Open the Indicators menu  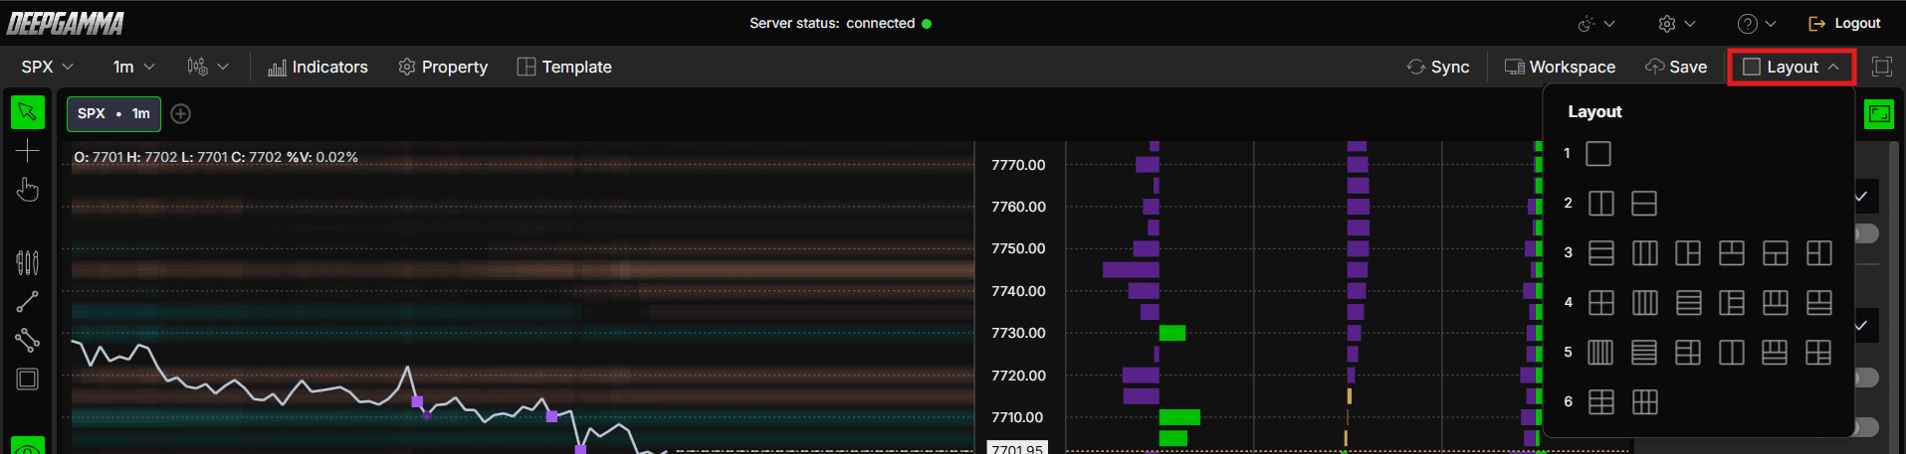[x=318, y=67]
